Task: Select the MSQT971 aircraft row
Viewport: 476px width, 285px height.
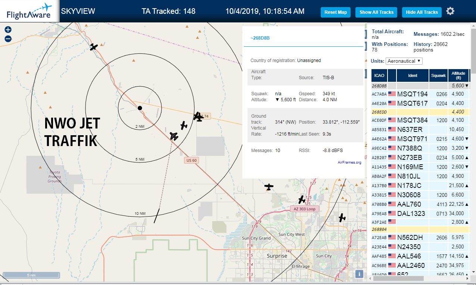Action: 420,139
